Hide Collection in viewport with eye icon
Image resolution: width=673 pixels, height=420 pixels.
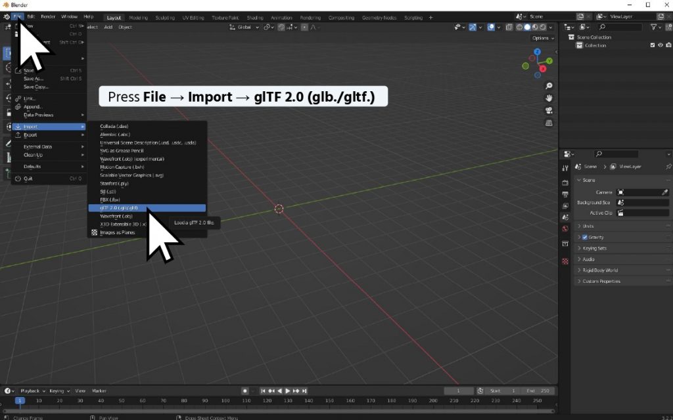coord(661,45)
